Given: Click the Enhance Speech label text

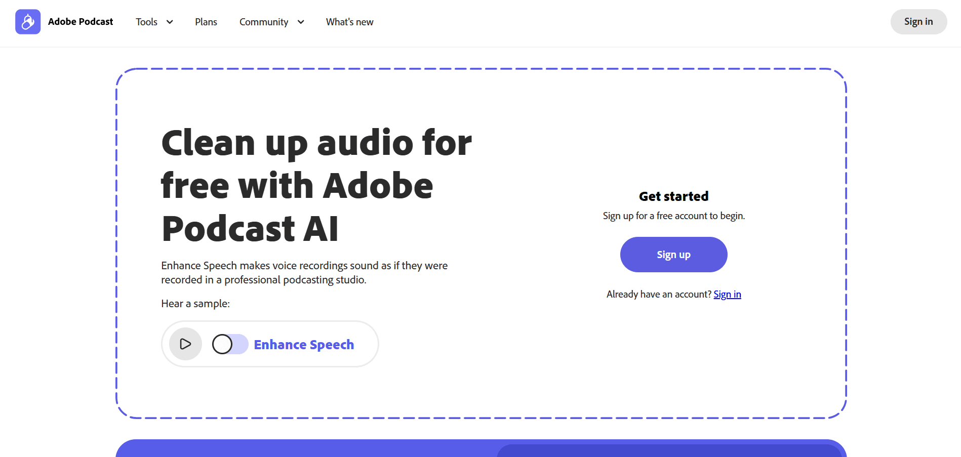Looking at the screenshot, I should (304, 345).
